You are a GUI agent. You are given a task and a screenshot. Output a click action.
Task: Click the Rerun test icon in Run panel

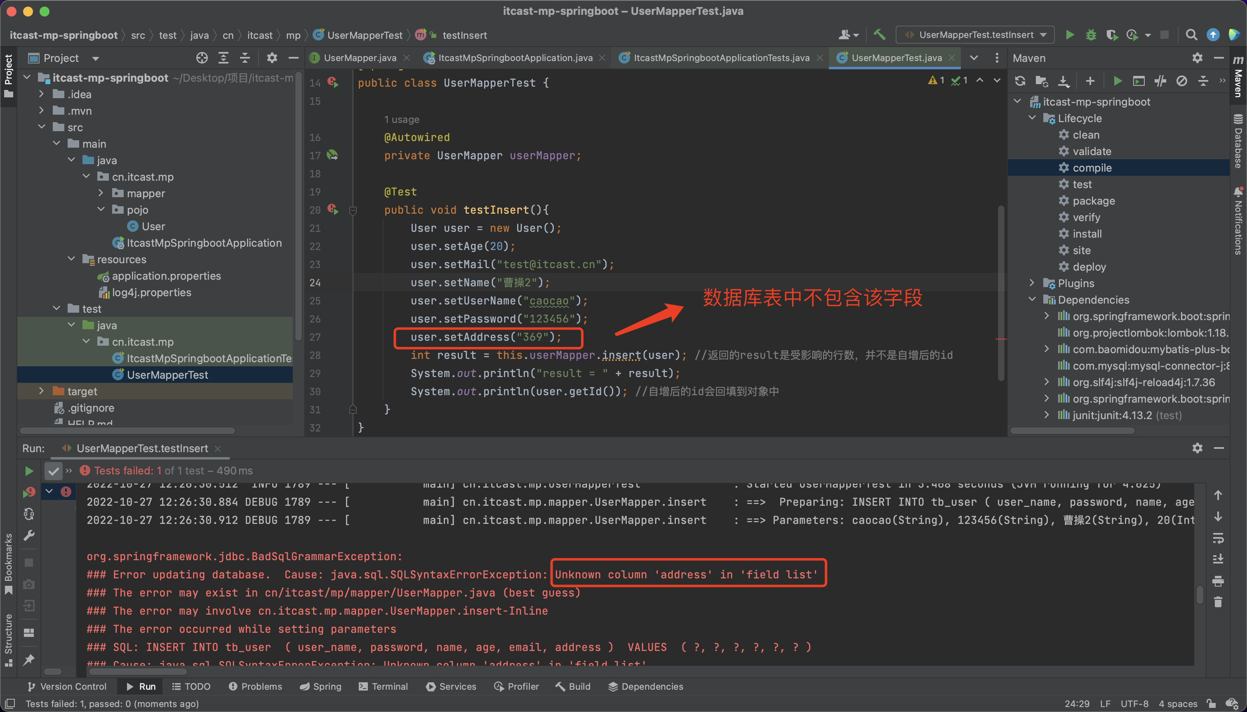[29, 470]
